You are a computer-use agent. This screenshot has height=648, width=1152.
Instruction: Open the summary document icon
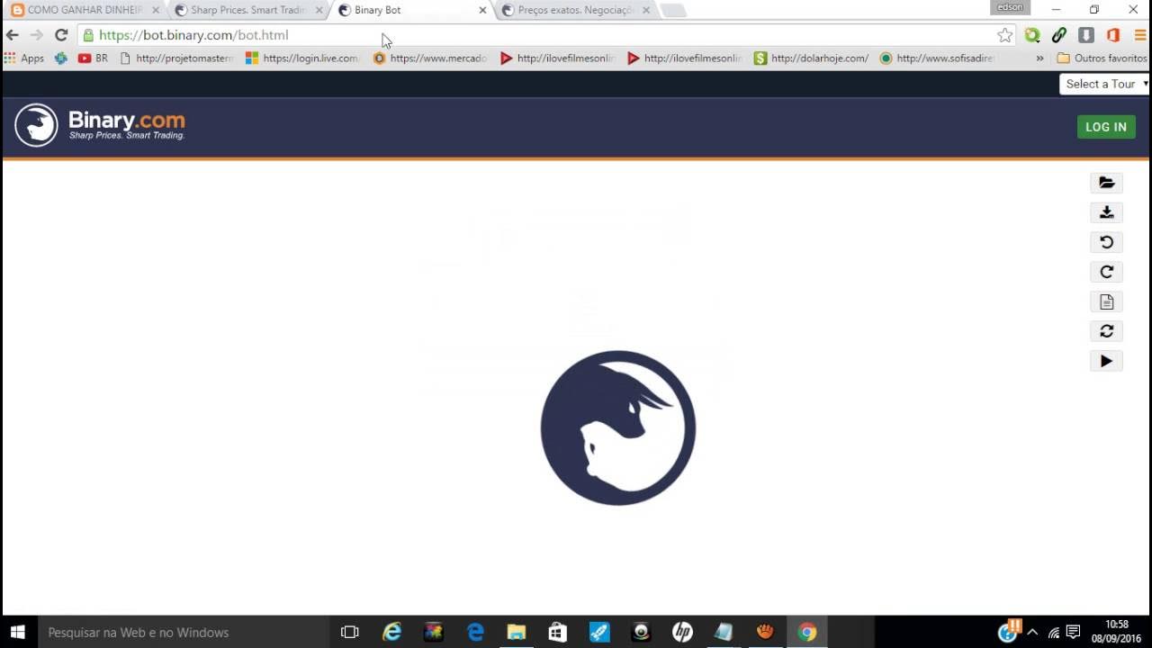pos(1106,301)
